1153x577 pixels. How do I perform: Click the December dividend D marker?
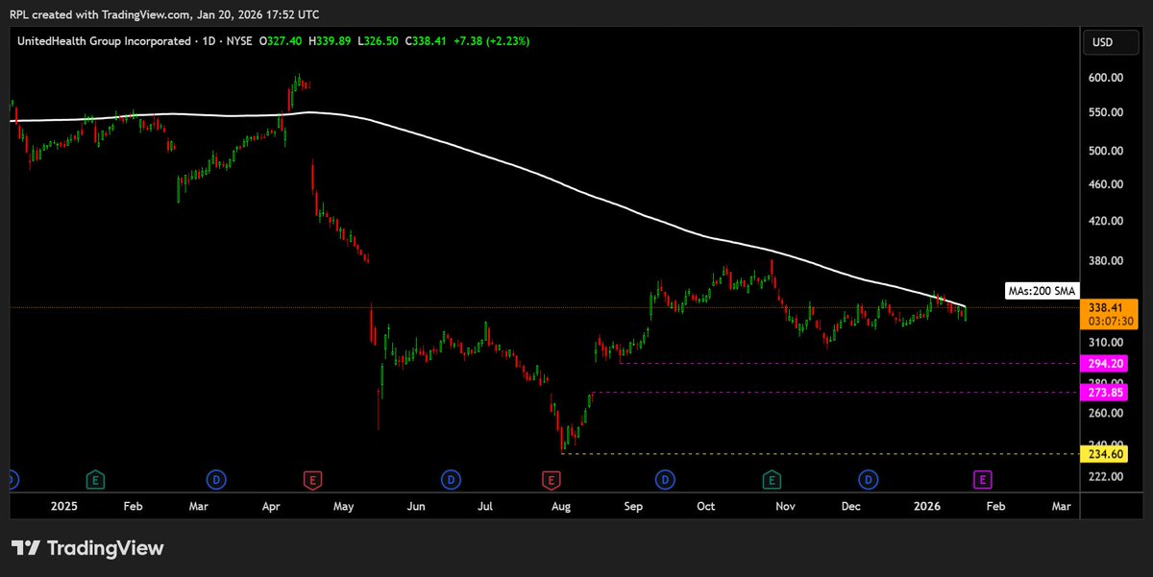[x=868, y=479]
